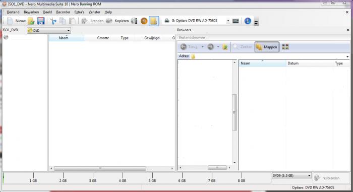Click the scissors cut icon
The image size is (353, 192).
(x=53, y=21)
